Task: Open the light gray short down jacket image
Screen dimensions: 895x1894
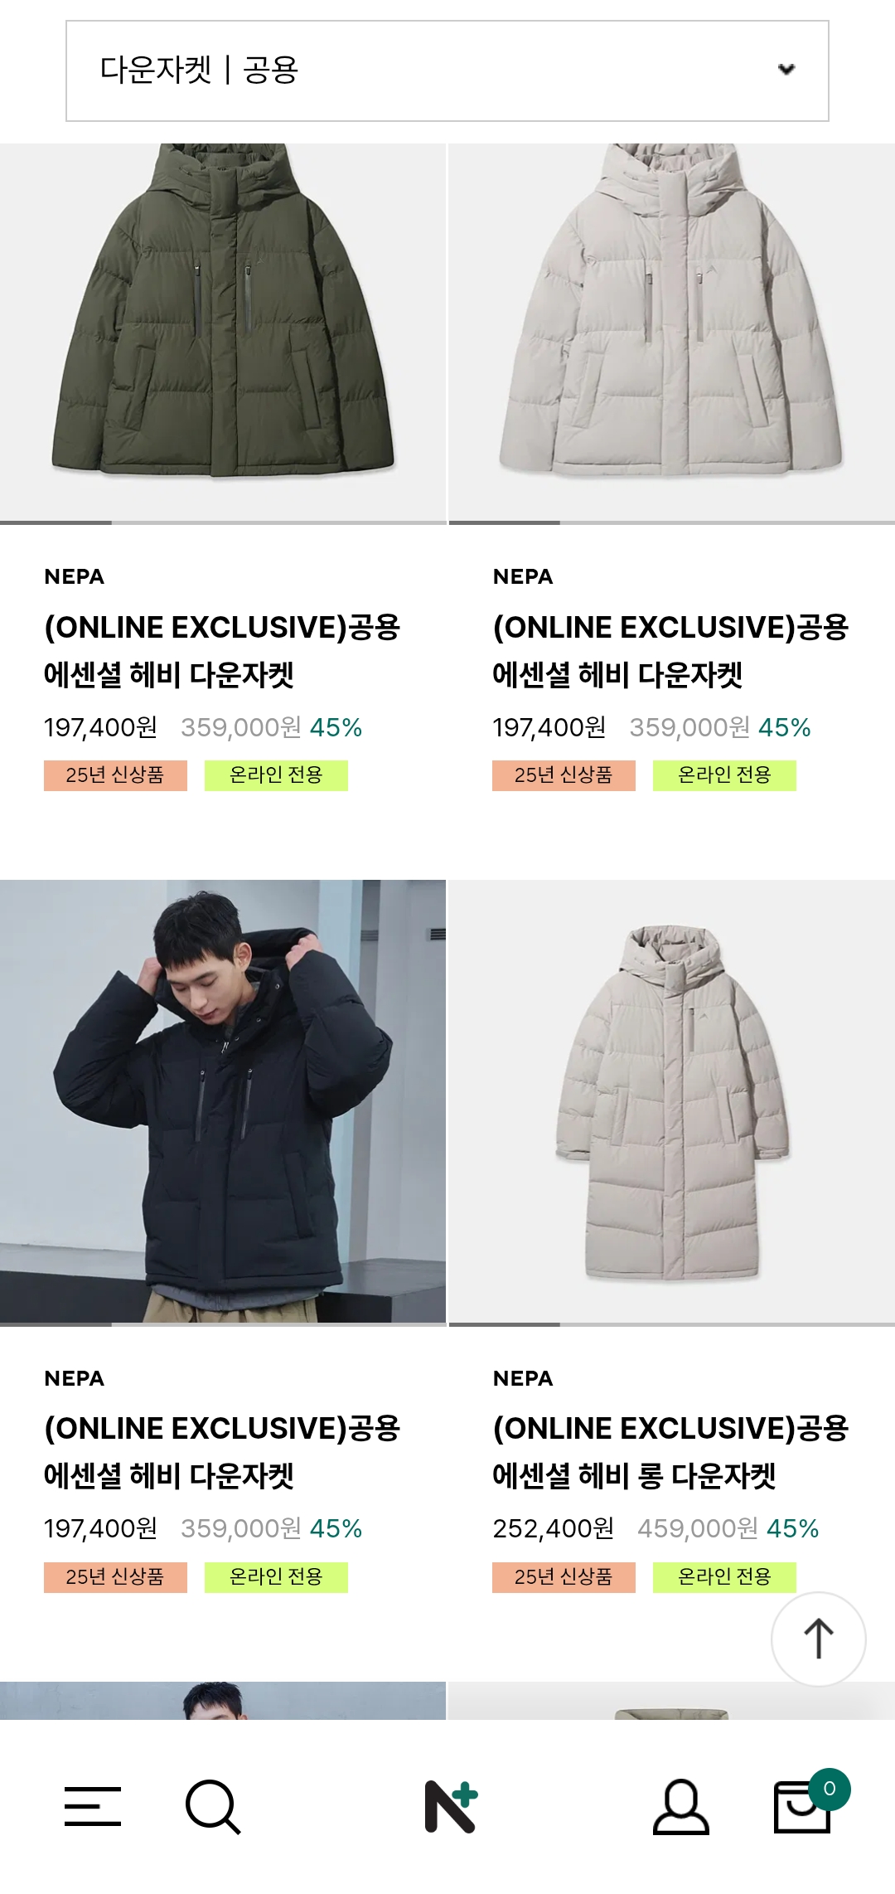Action: pyautogui.click(x=672, y=332)
